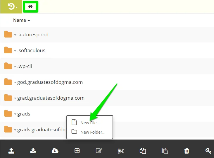Click the Delete trash toolbar icon
This screenshot has width=214, height=158.
tap(187, 151)
